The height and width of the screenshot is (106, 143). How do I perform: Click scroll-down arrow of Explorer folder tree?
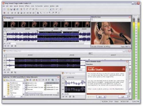[23, 94]
